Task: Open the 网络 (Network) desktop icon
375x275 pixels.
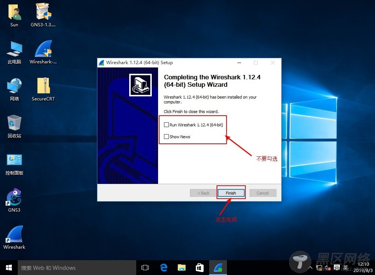Action: (x=14, y=89)
